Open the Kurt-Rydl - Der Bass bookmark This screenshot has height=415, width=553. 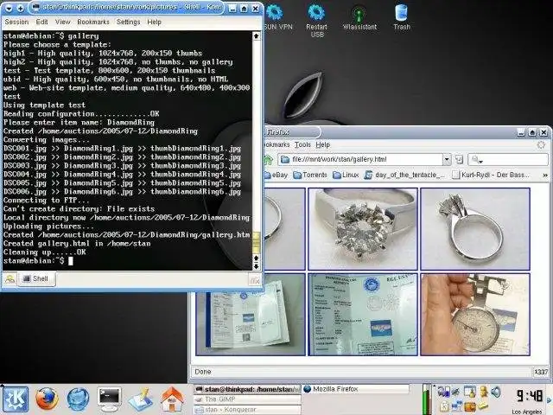coord(491,175)
